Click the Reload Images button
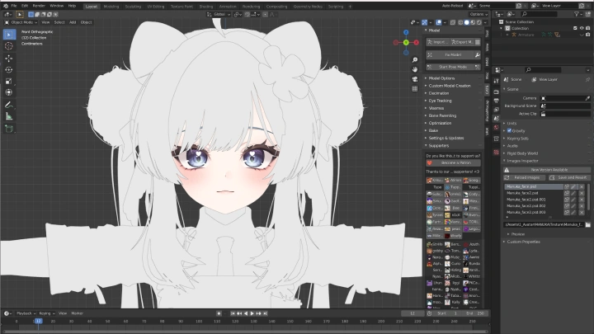The height and width of the screenshot is (334, 594). pyautogui.click(x=525, y=177)
